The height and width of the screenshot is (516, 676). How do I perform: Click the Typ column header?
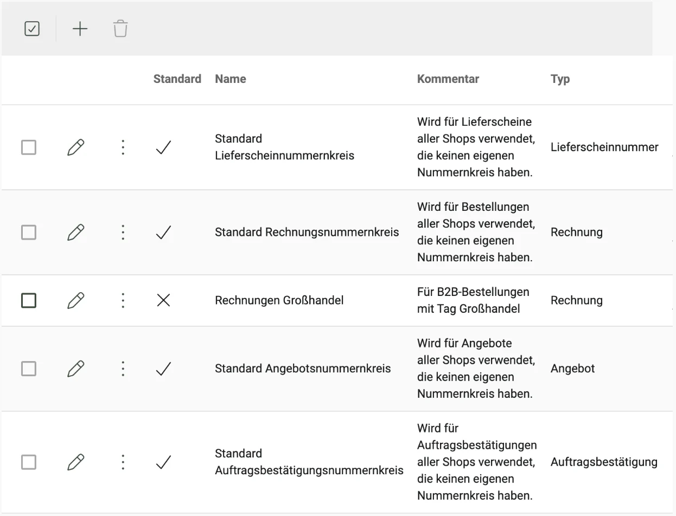click(x=560, y=79)
